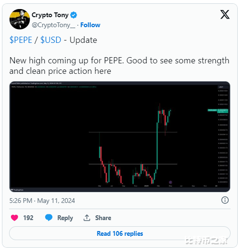Open the $USD cashtag link
Image resolution: width=242 pixels, height=252 pixels.
click(51, 40)
